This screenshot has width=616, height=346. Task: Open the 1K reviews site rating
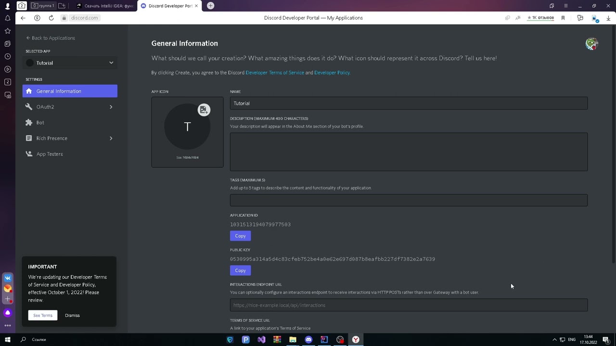pos(540,18)
